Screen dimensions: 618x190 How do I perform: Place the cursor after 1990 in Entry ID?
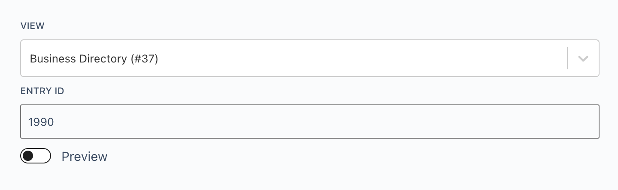pyautogui.click(x=55, y=122)
